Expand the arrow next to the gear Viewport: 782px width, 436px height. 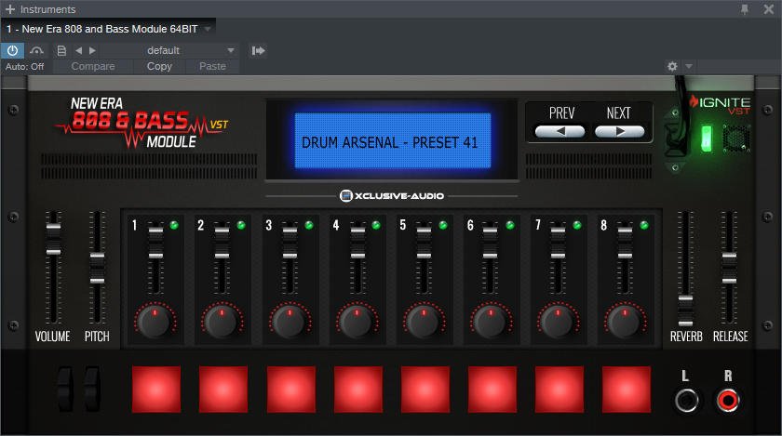click(689, 66)
